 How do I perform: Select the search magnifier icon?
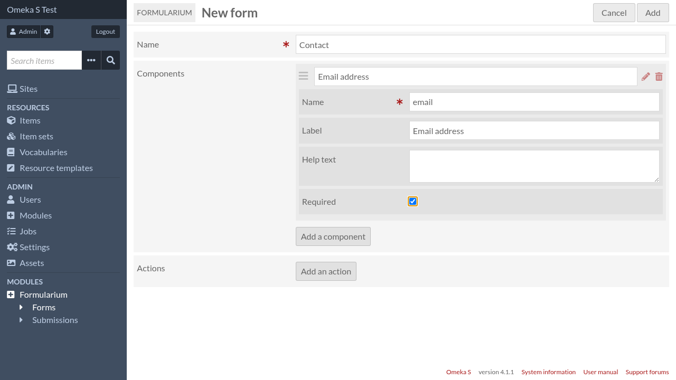pos(110,60)
